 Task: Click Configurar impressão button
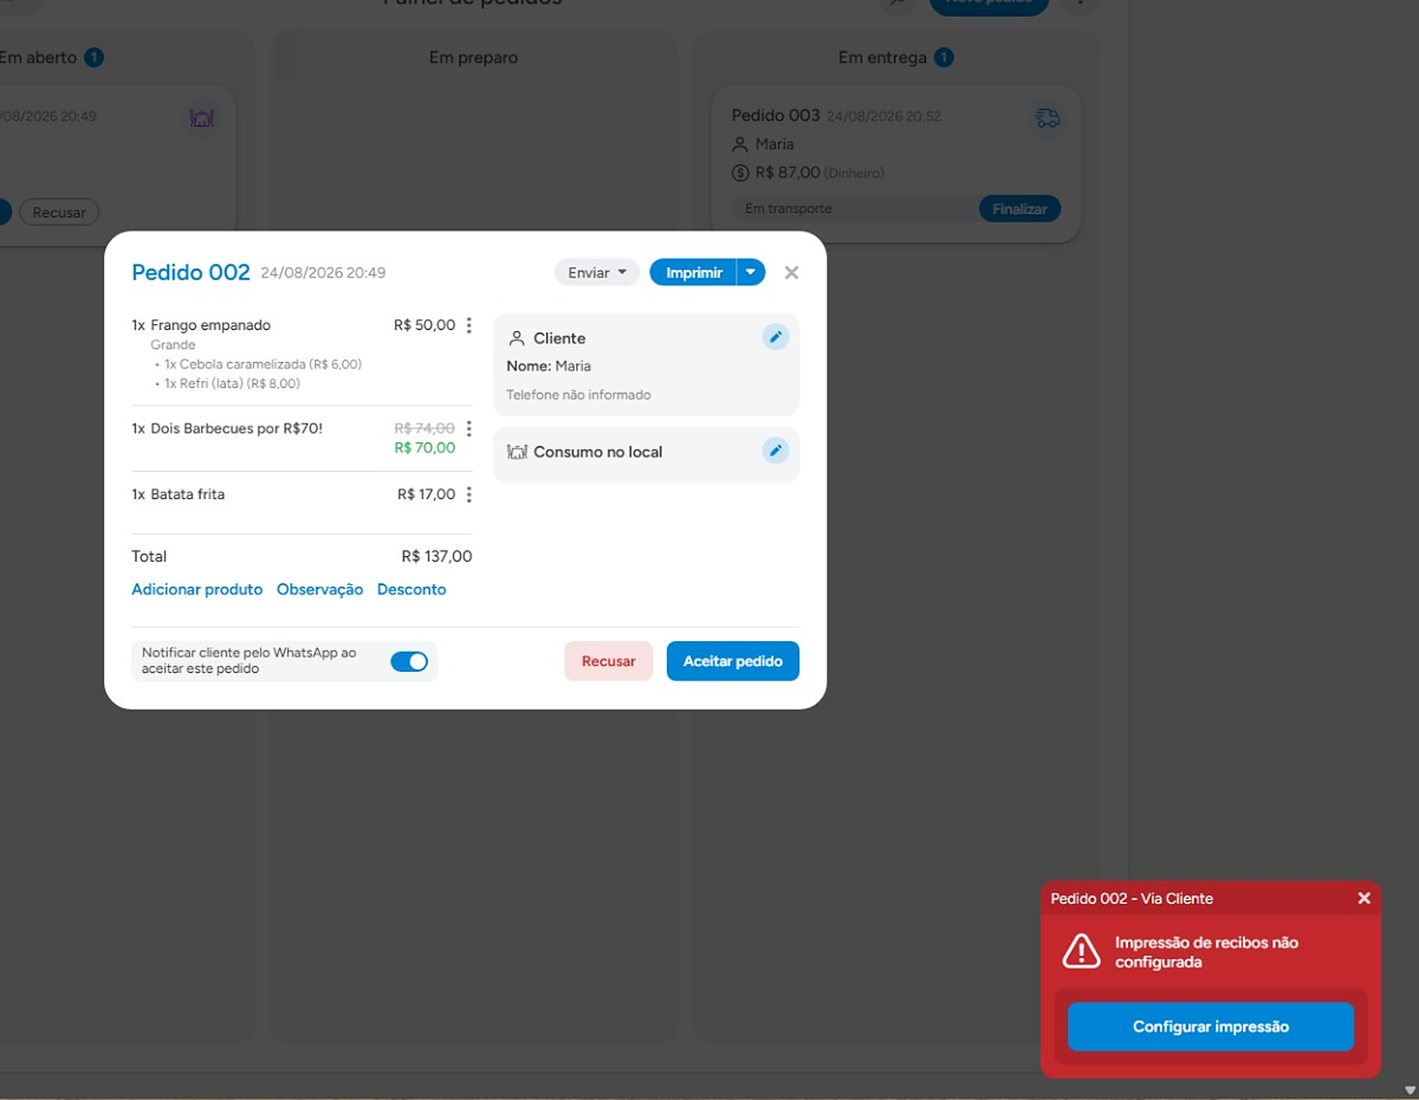click(x=1210, y=1026)
